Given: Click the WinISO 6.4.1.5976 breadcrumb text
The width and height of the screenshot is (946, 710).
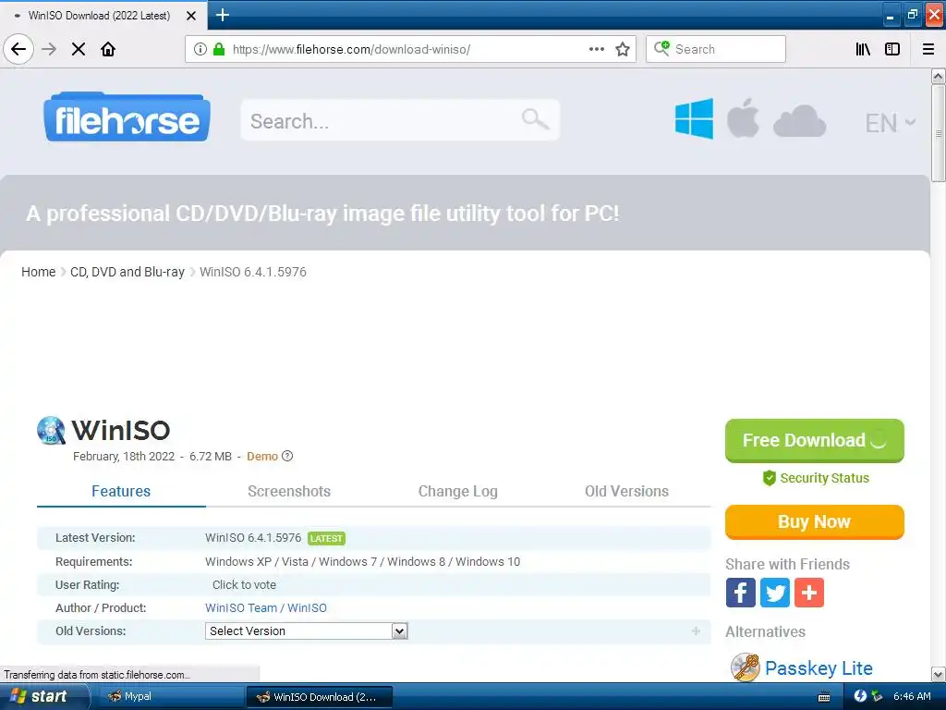Looking at the screenshot, I should pyautogui.click(x=253, y=272).
